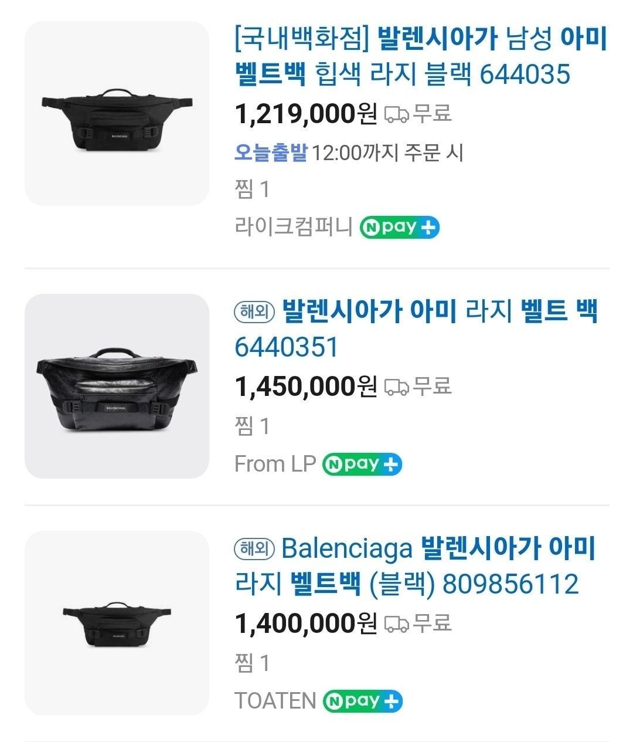
Task: Click the 해외 badge on the second listing
Action: pyautogui.click(x=254, y=311)
